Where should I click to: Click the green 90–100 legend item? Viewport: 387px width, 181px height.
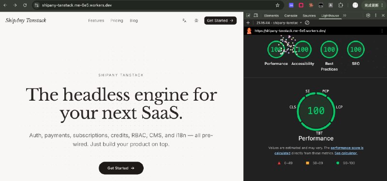[x=345, y=163]
